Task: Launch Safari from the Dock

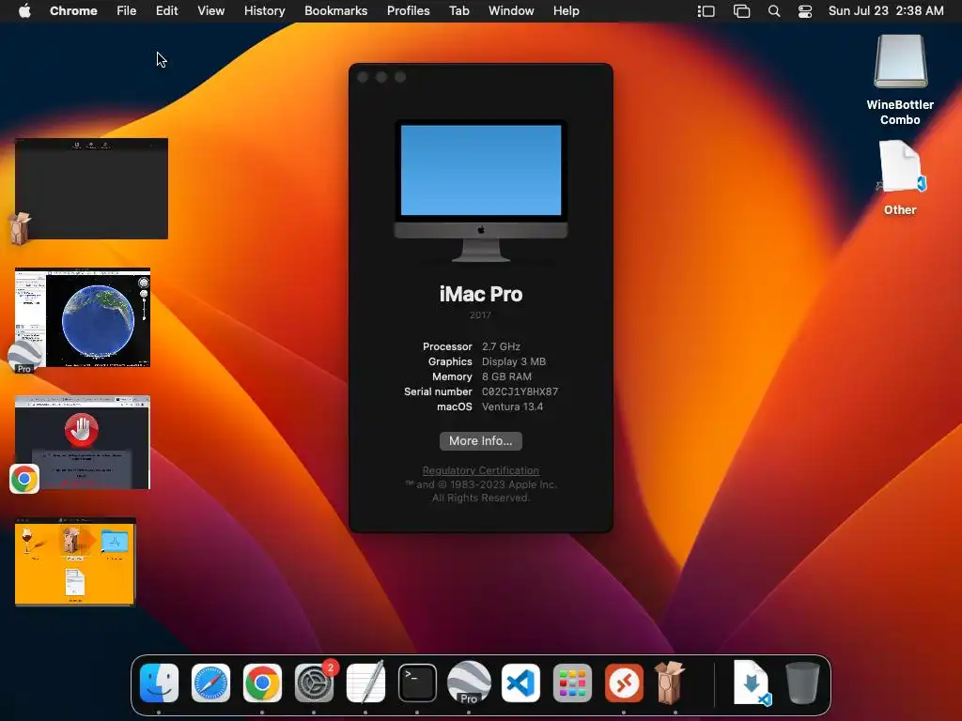Action: click(x=210, y=683)
